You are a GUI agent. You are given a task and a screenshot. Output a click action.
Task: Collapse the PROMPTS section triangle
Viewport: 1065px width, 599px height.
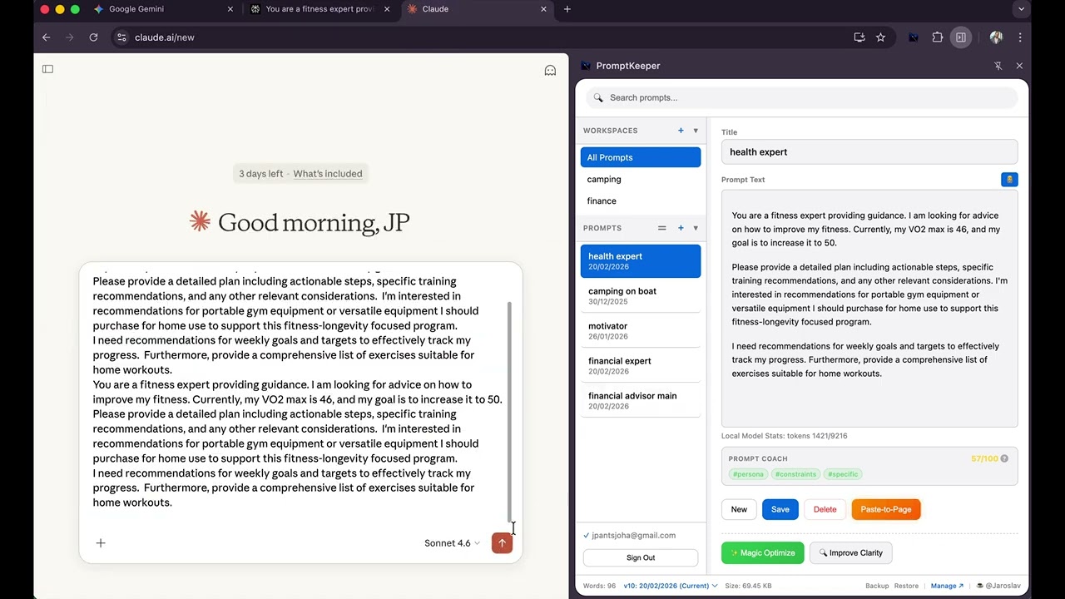[x=696, y=228]
